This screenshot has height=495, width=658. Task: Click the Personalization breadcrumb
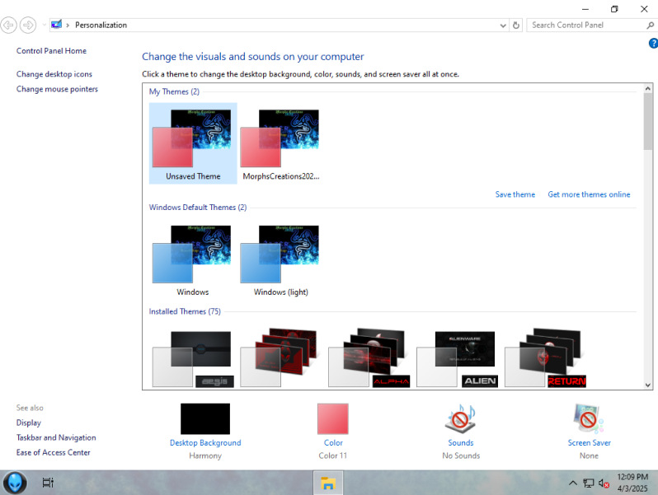point(101,26)
